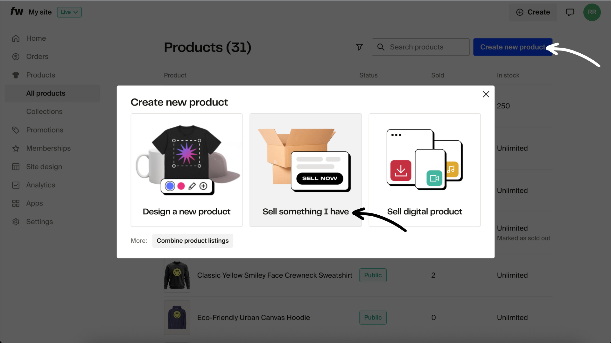Select the Orders icon in sidebar
This screenshot has height=343, width=611.
point(16,57)
